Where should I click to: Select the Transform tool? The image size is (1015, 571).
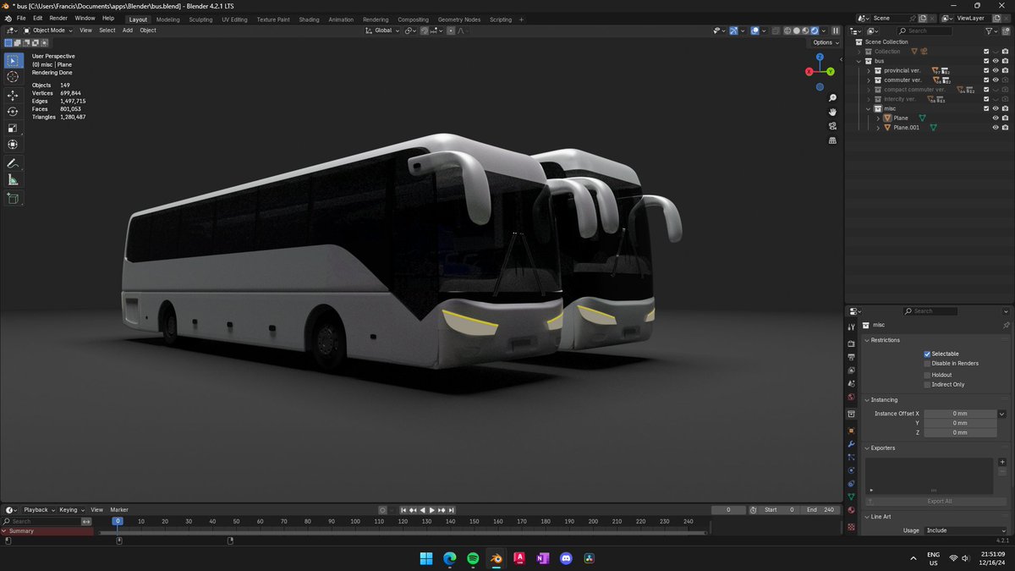(13, 144)
